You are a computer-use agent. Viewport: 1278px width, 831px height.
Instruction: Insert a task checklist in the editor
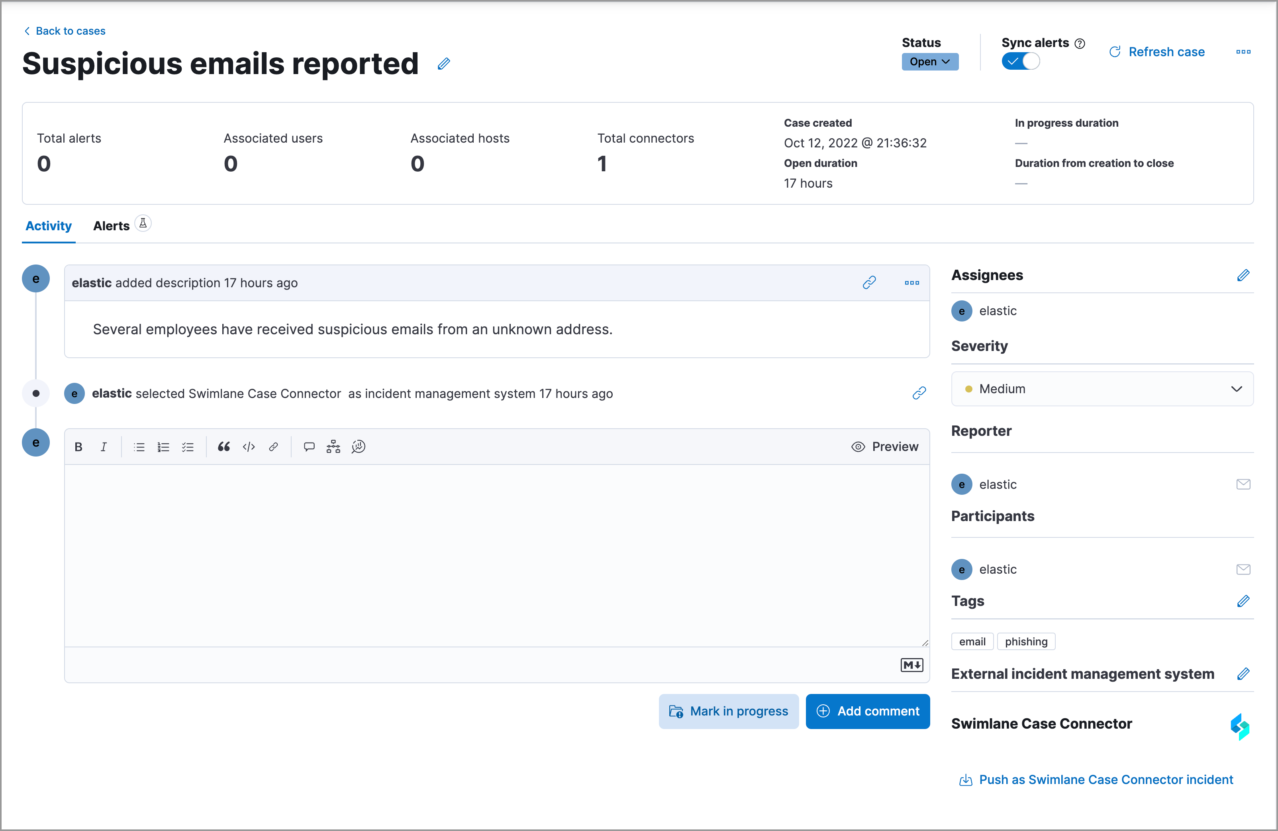point(188,447)
